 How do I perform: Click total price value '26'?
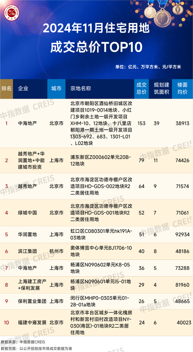click(x=141, y=301)
